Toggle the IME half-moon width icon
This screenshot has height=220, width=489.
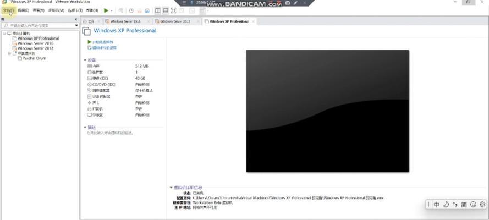[x=446, y=205]
